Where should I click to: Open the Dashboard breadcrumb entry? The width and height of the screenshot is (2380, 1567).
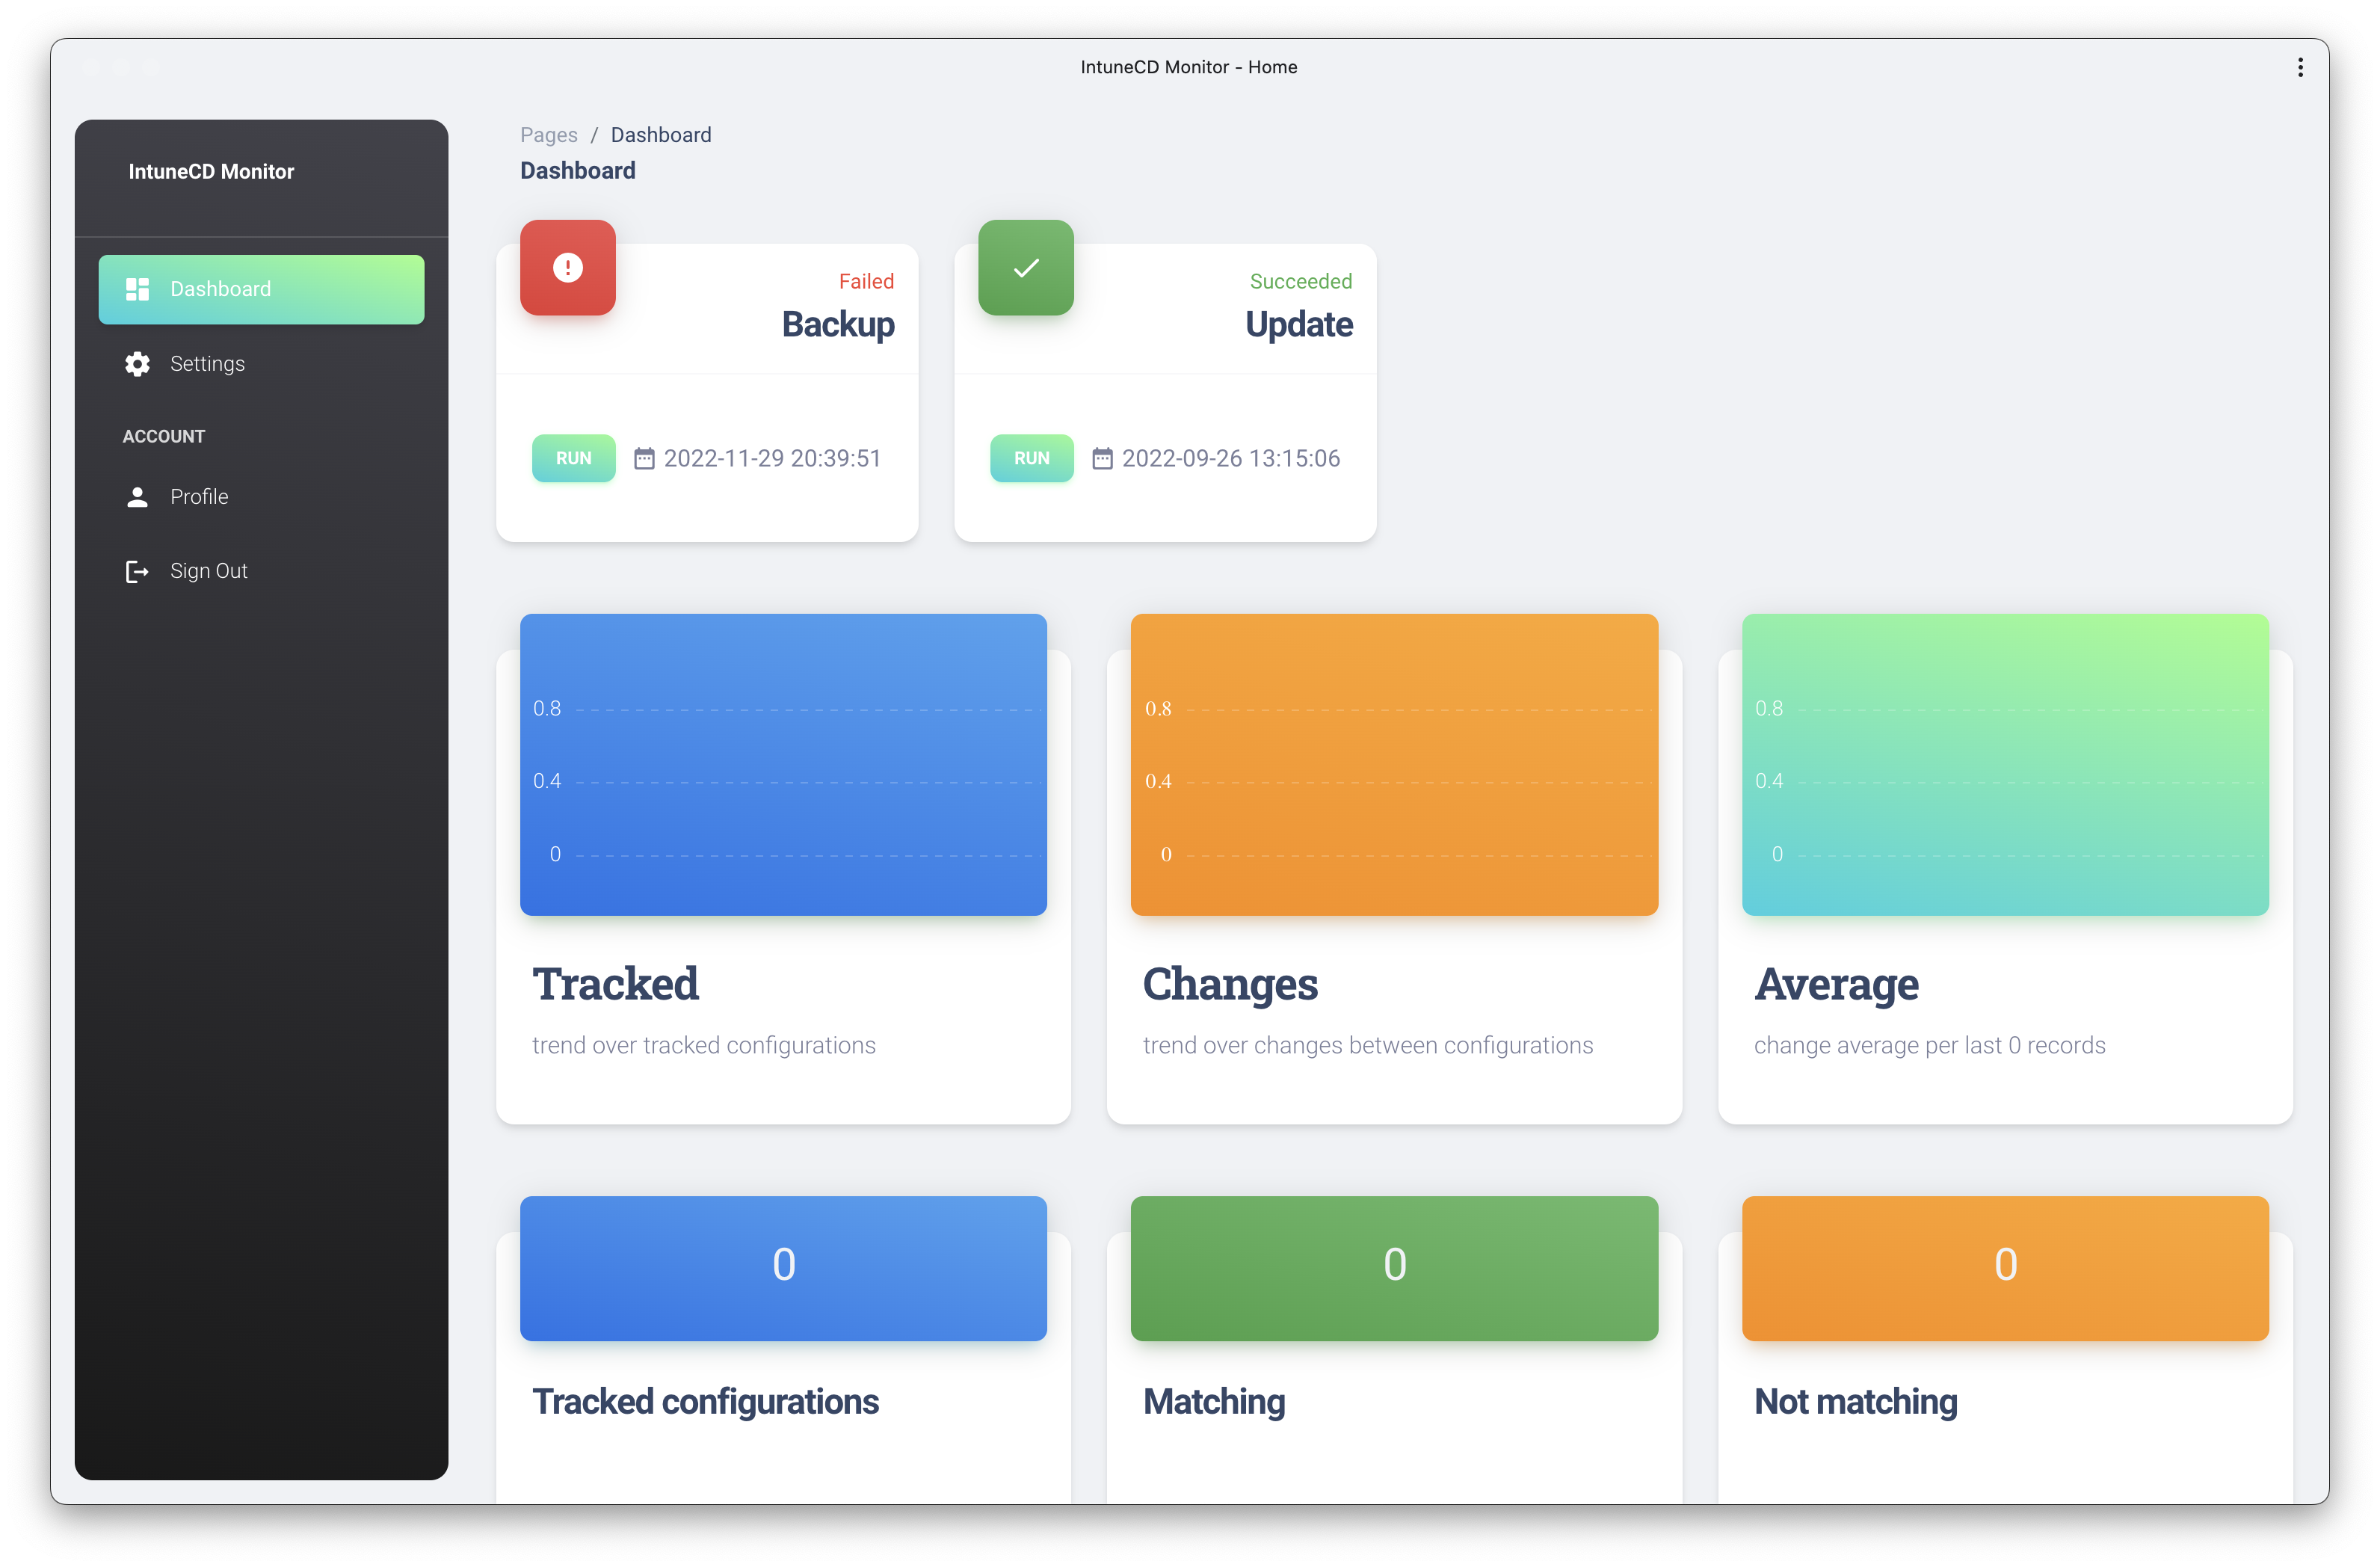[661, 134]
